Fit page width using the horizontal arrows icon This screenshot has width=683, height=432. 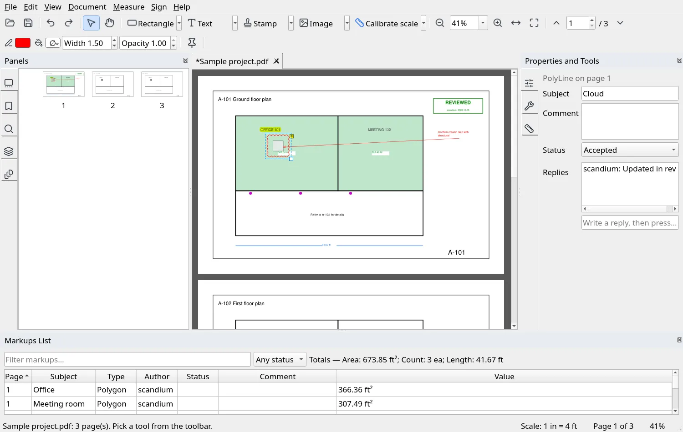click(x=516, y=23)
